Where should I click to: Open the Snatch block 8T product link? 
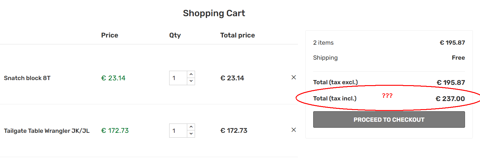coord(27,78)
